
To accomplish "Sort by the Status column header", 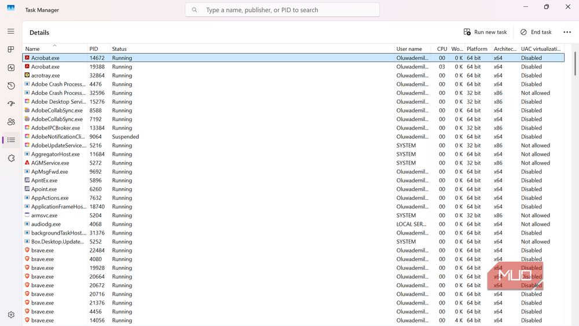I will [252, 49].
